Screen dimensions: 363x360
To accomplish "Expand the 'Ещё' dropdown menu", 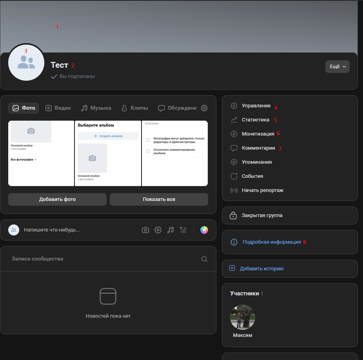I will pos(337,67).
